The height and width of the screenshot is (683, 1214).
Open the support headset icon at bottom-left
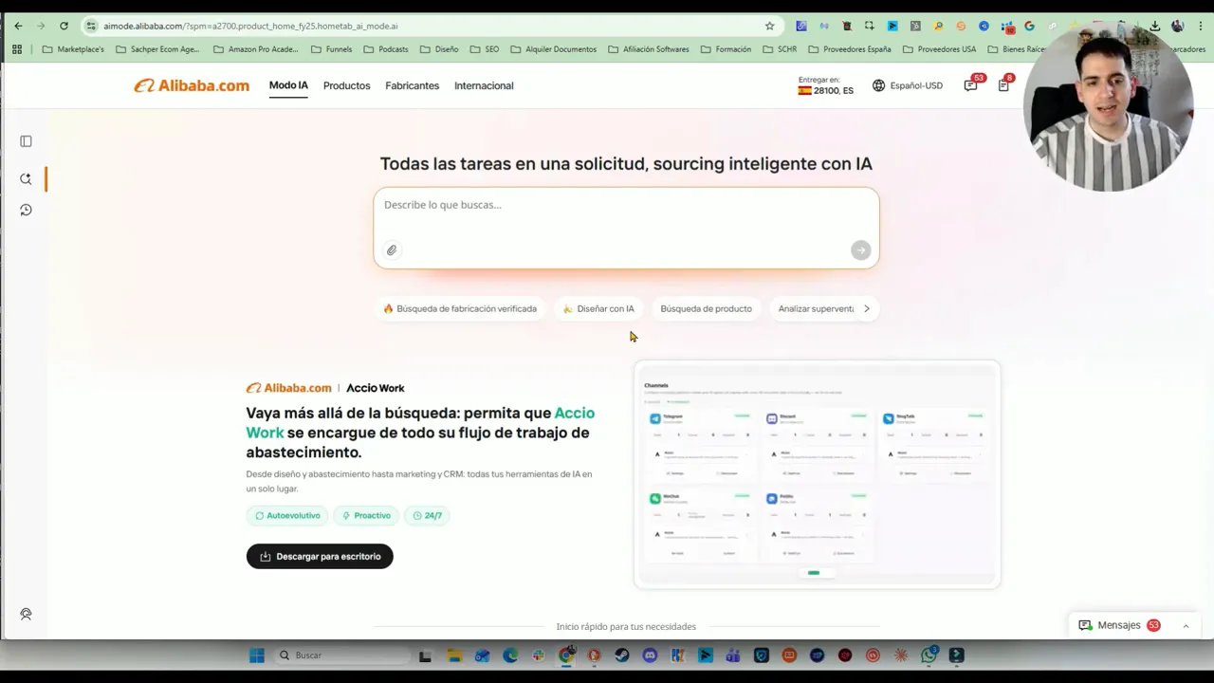coord(26,614)
